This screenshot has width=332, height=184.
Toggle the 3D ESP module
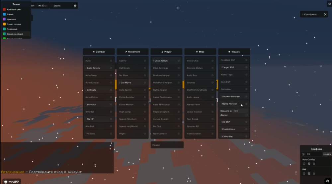[234, 122]
